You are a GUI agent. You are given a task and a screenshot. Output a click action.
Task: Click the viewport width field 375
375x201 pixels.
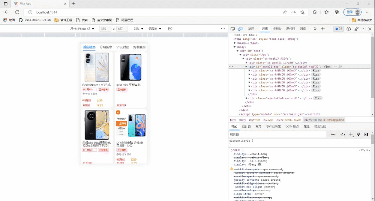tap(105, 29)
